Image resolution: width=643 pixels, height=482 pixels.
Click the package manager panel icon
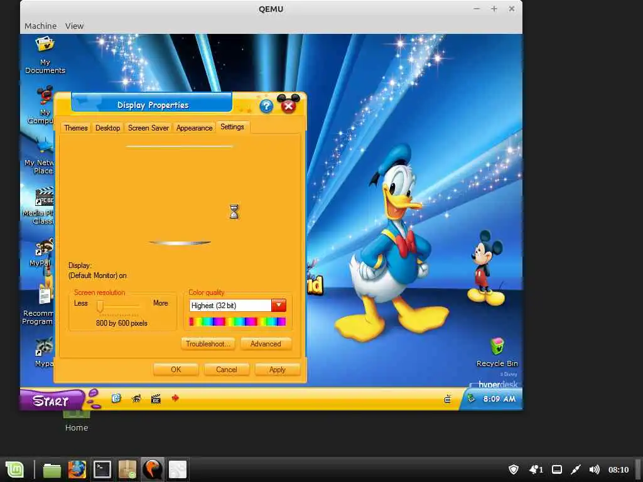tap(127, 469)
